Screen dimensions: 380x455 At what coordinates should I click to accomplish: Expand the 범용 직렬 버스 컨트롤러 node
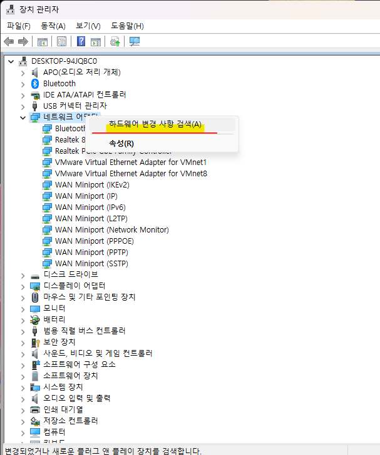tap(23, 332)
